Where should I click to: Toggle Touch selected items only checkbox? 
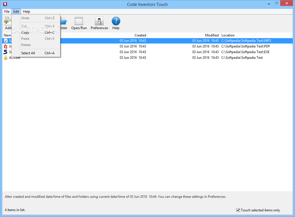pos(238,210)
